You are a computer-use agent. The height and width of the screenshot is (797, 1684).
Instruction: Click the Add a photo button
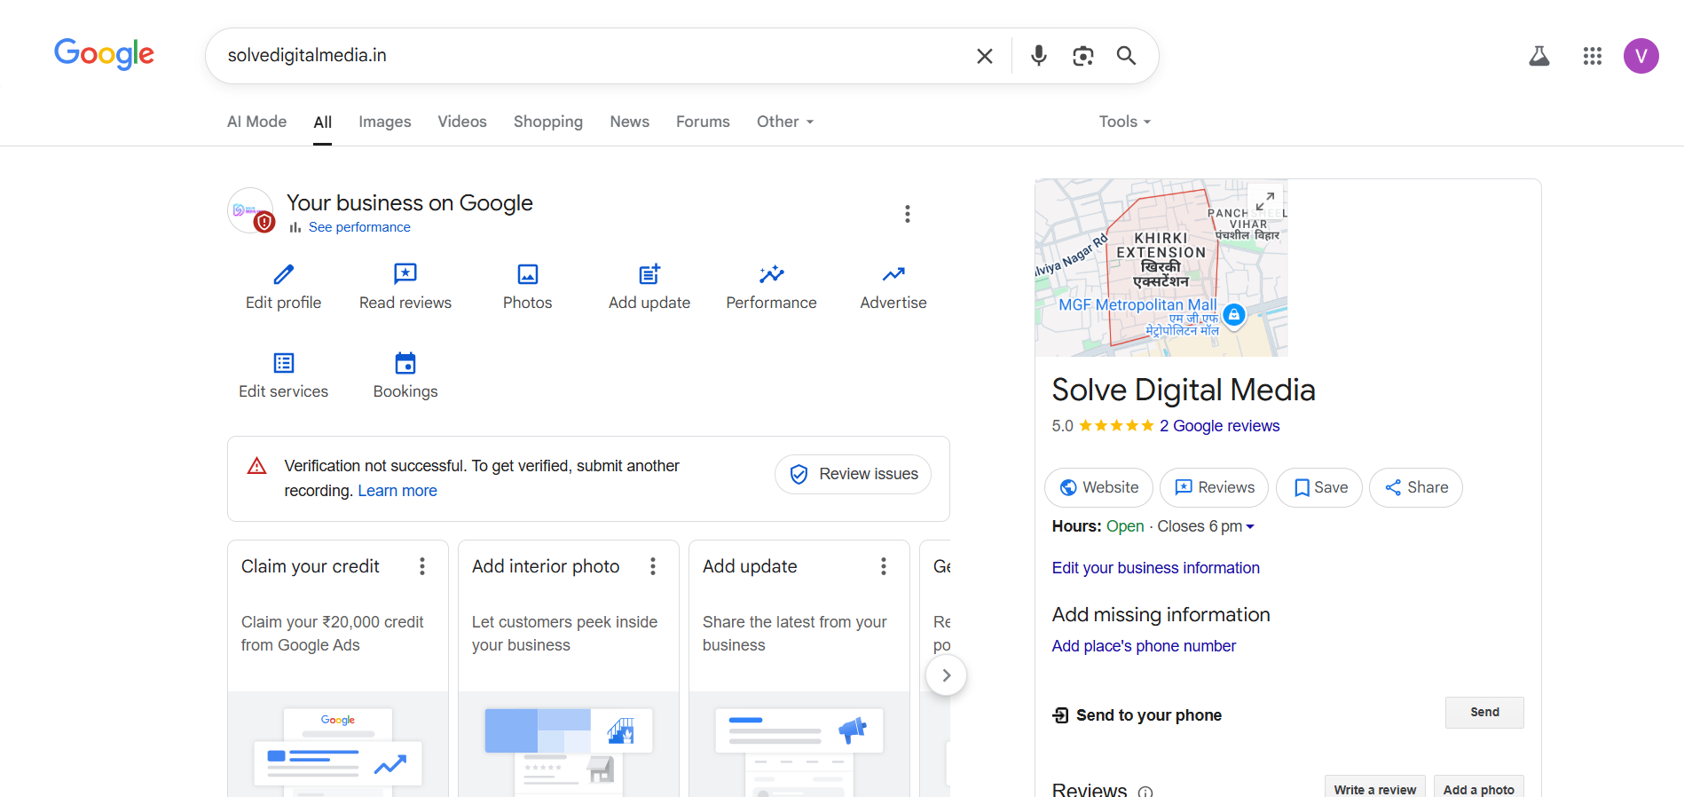(1478, 788)
